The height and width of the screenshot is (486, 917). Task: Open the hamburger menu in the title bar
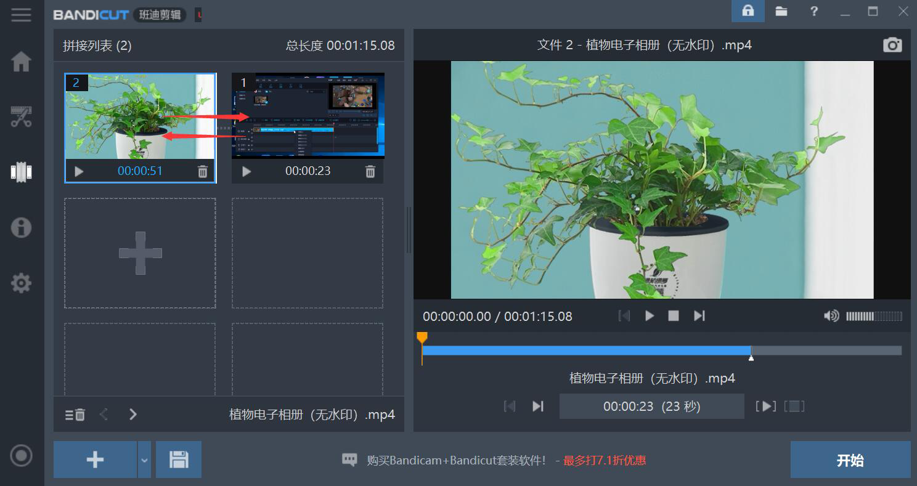coord(21,15)
